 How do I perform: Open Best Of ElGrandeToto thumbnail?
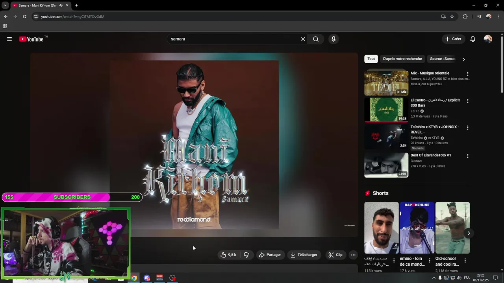pyautogui.click(x=386, y=165)
